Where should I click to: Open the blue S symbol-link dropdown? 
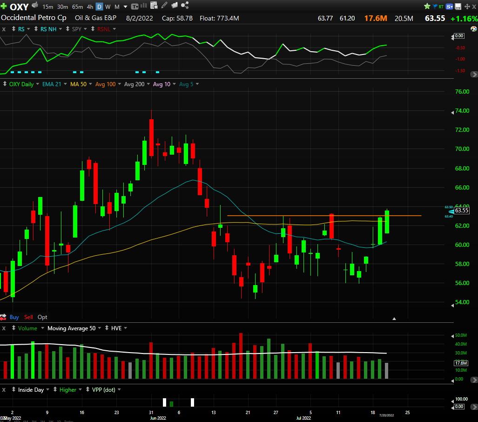point(449,7)
